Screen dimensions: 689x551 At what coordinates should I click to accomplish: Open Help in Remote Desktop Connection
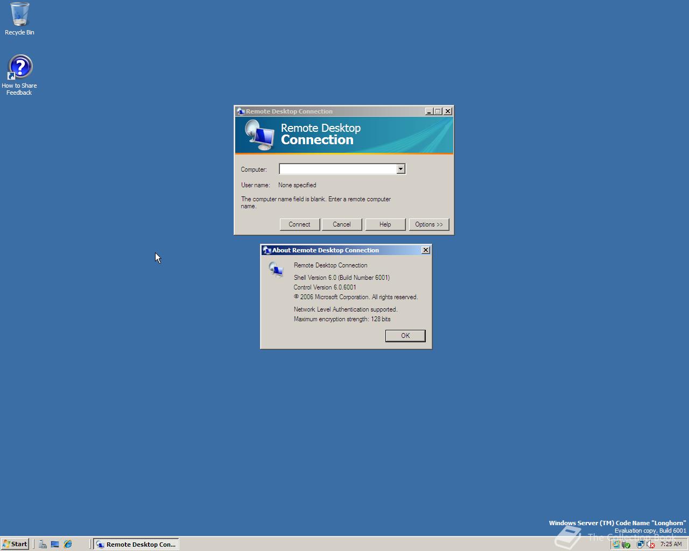[x=385, y=224]
